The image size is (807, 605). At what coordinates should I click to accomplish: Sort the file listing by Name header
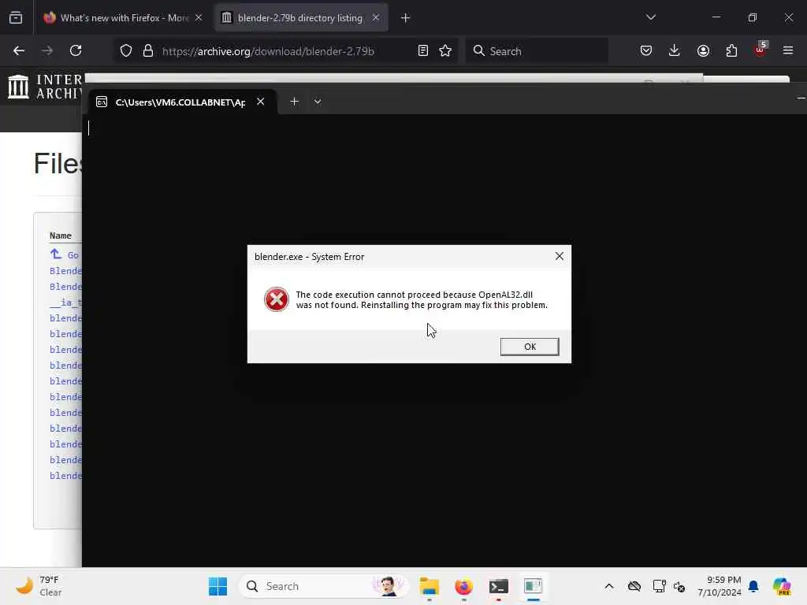point(60,236)
